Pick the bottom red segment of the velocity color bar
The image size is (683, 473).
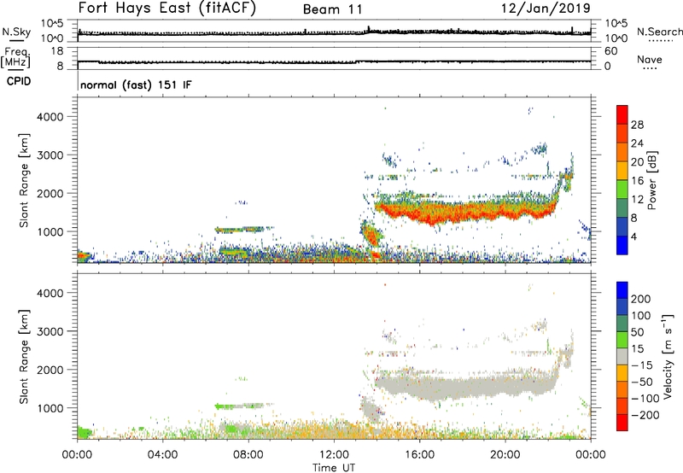tap(622, 423)
